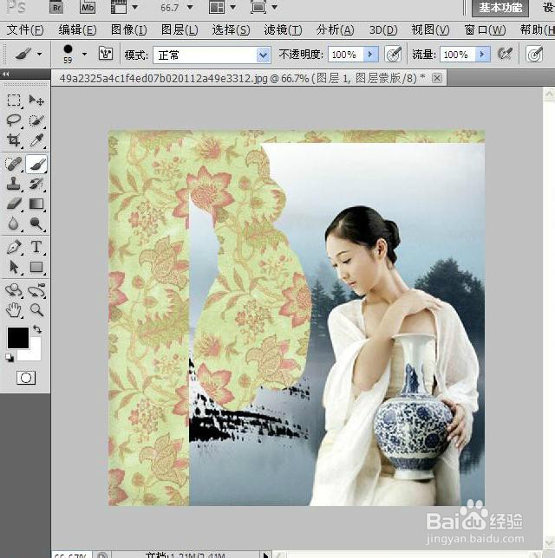The width and height of the screenshot is (555, 558).
Task: Open the flow slider arrow
Action: [x=483, y=55]
